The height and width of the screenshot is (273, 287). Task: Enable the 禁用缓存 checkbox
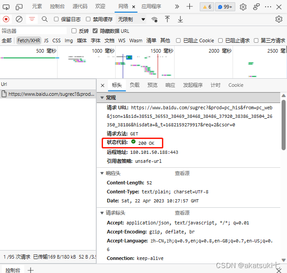(x=88, y=19)
